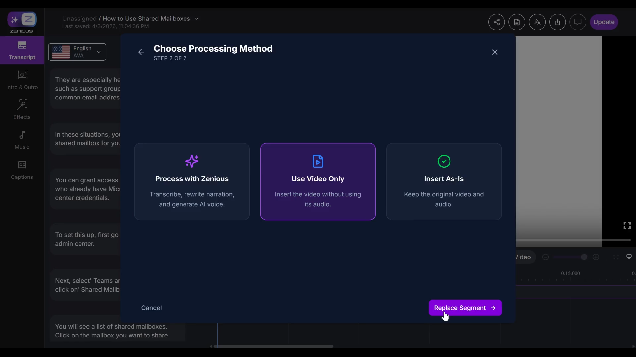This screenshot has width=636, height=357.
Task: Click the translate language icon
Action: (x=537, y=22)
